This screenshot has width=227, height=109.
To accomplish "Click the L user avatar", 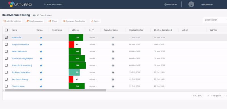I will [191, 5].
